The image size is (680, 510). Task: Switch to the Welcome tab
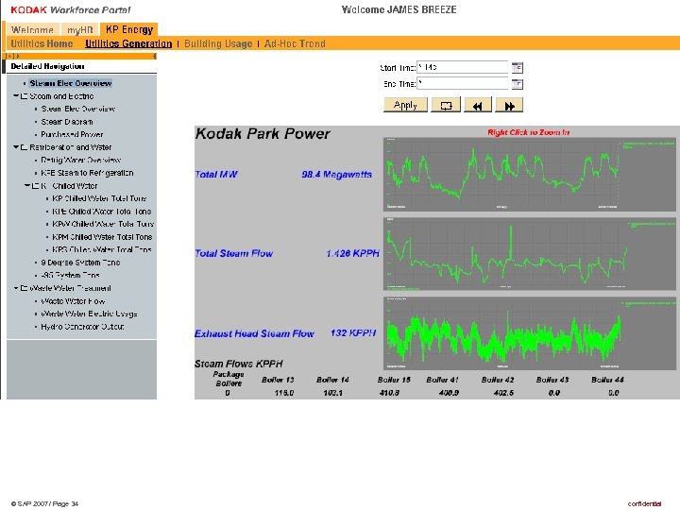(32, 29)
